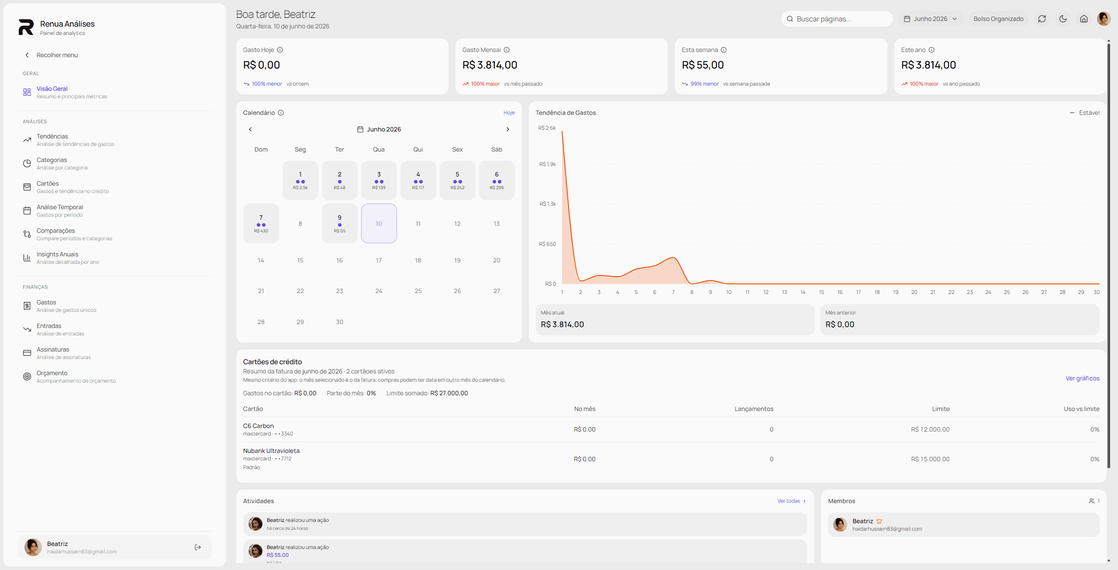This screenshot has width=1118, height=570.
Task: Open Análise Temporal page
Action: pos(114,211)
